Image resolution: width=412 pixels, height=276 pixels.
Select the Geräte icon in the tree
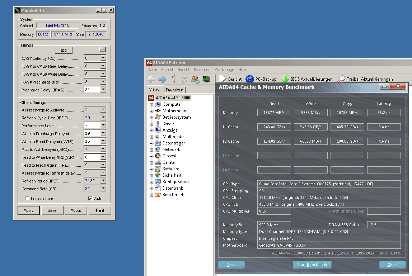click(158, 162)
